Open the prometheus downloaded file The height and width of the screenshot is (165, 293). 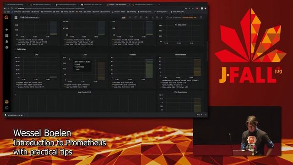[14, 115]
